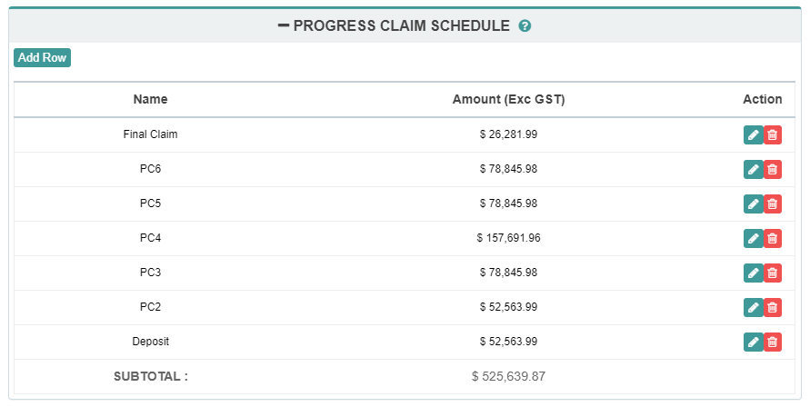The image size is (810, 407).
Task: Delete the PC6 claim row
Action: coord(773,169)
